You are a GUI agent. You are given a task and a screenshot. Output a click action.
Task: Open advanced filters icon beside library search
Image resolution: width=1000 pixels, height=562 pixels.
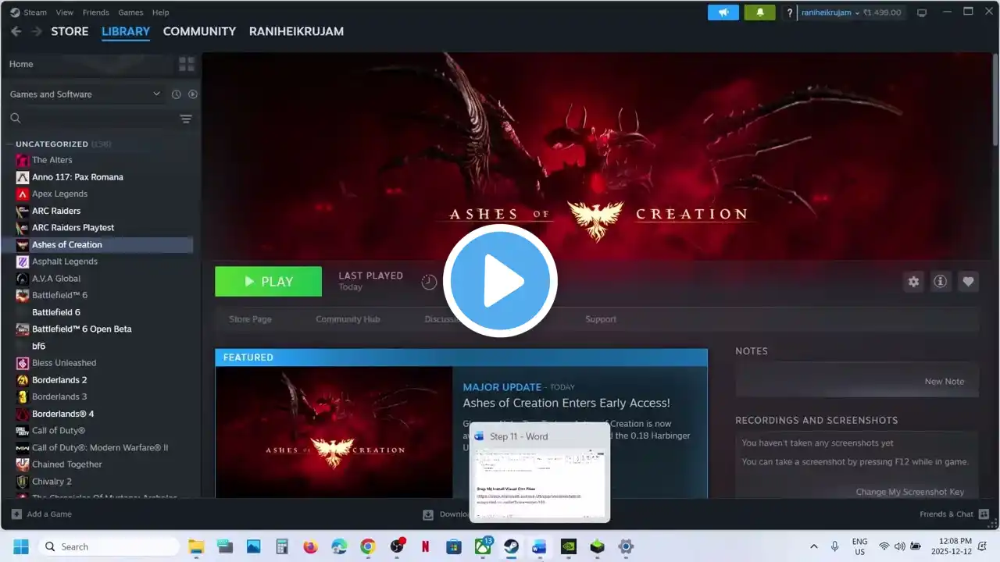point(186,119)
